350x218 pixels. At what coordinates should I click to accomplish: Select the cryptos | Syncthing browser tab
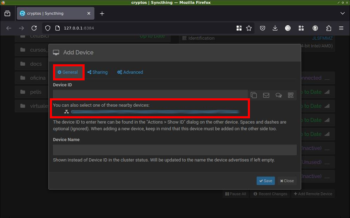pos(55,13)
